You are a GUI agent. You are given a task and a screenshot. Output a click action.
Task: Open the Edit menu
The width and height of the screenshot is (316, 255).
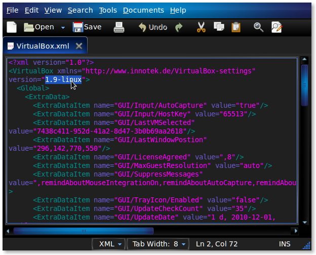click(x=31, y=10)
